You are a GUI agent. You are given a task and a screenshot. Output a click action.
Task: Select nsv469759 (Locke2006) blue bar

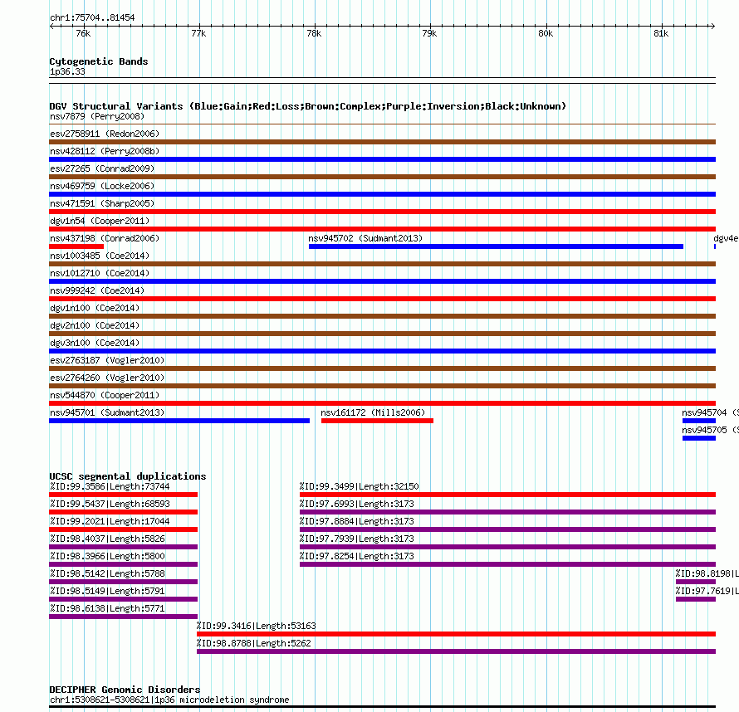tap(382, 194)
